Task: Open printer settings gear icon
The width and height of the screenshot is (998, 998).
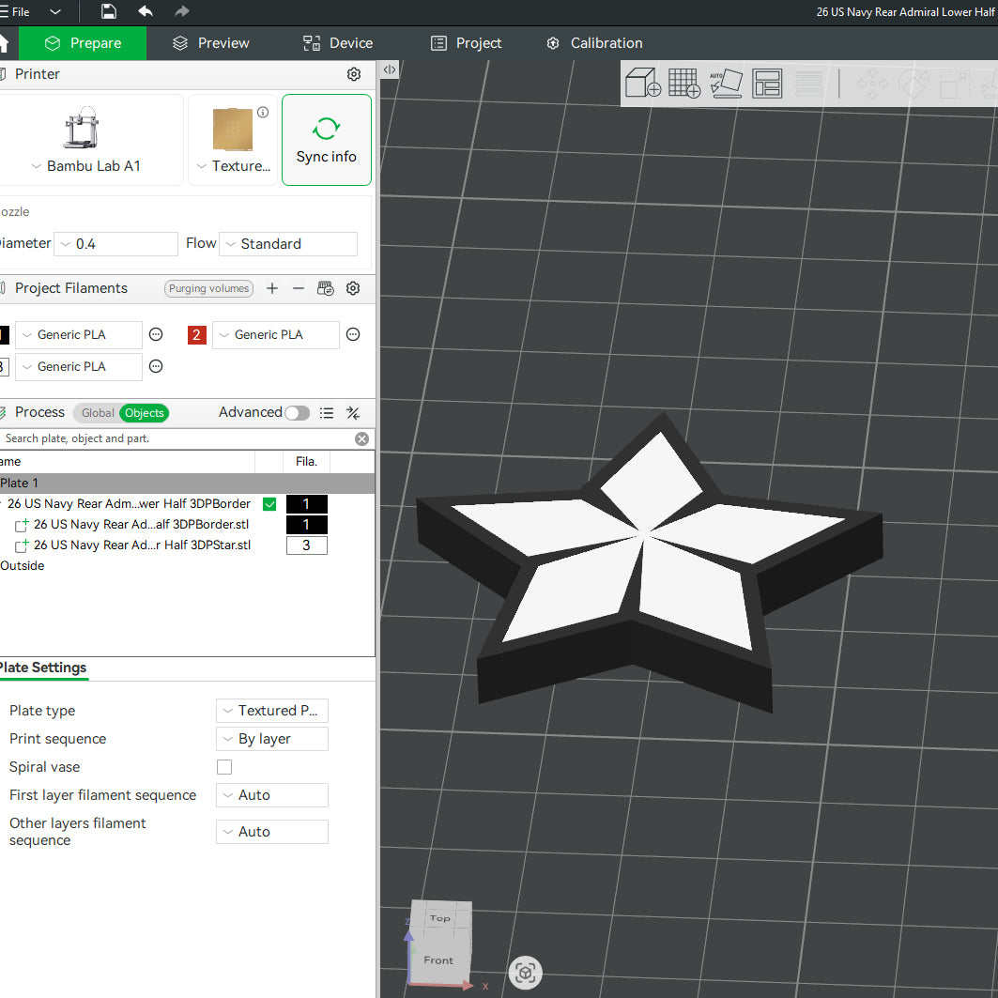Action: [x=354, y=74]
